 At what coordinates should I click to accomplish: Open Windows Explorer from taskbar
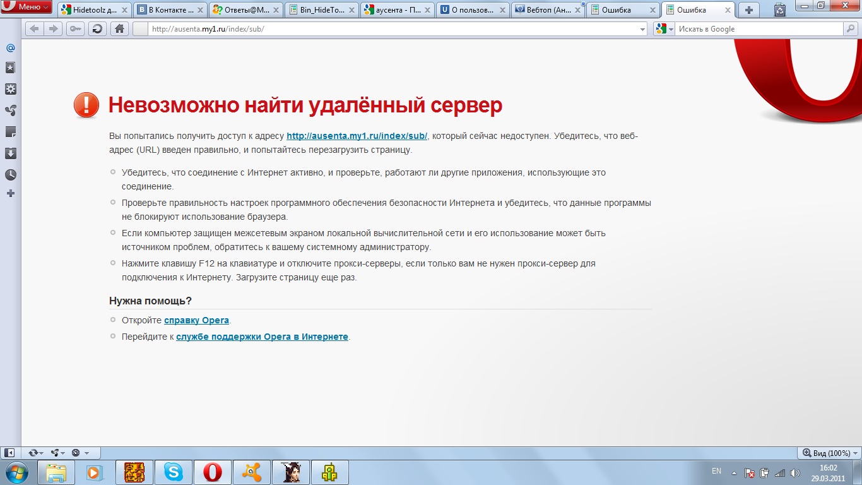[56, 472]
